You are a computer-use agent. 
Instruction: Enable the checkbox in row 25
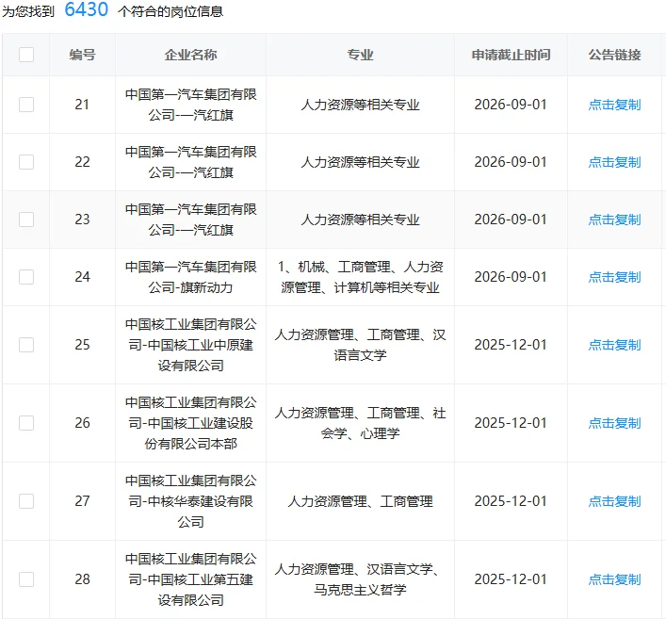click(26, 345)
